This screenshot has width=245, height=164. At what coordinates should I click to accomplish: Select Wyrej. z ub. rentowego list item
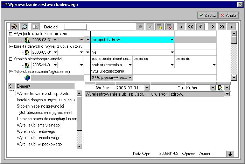point(36,131)
